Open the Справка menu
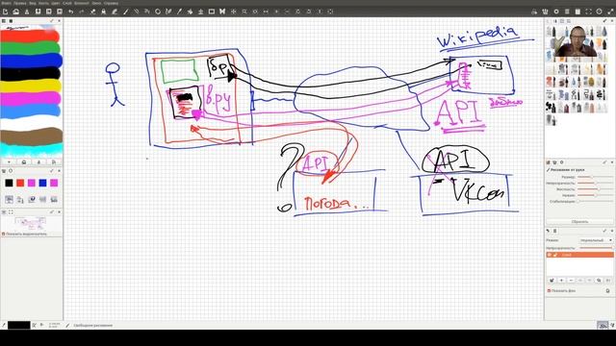The width and height of the screenshot is (616, 346). click(111, 3)
